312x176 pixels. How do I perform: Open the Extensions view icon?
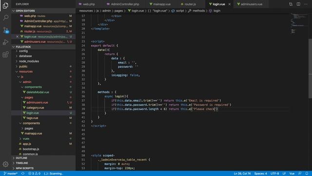click(5, 54)
